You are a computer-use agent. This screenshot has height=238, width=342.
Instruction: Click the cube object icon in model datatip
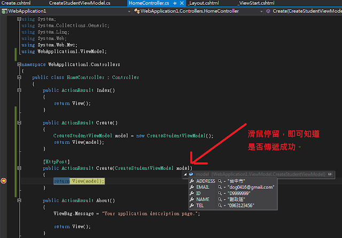pos(191,174)
